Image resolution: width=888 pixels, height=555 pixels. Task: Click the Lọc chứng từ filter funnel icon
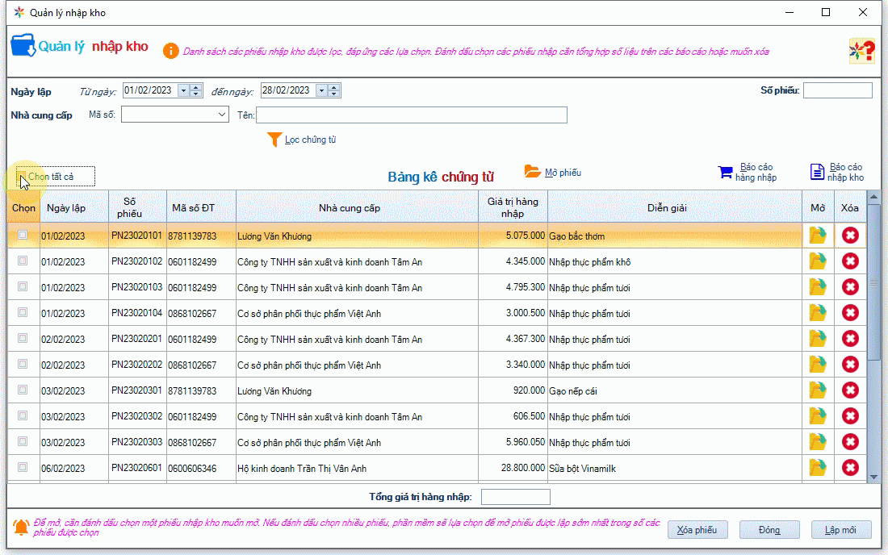pos(274,140)
